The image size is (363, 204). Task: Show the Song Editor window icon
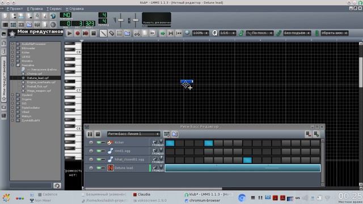[5, 24]
